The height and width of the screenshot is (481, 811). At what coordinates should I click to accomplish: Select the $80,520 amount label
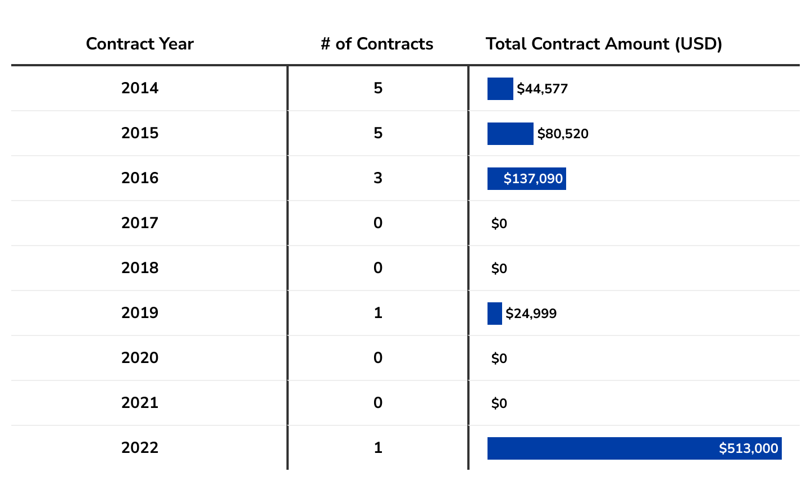pyautogui.click(x=563, y=134)
